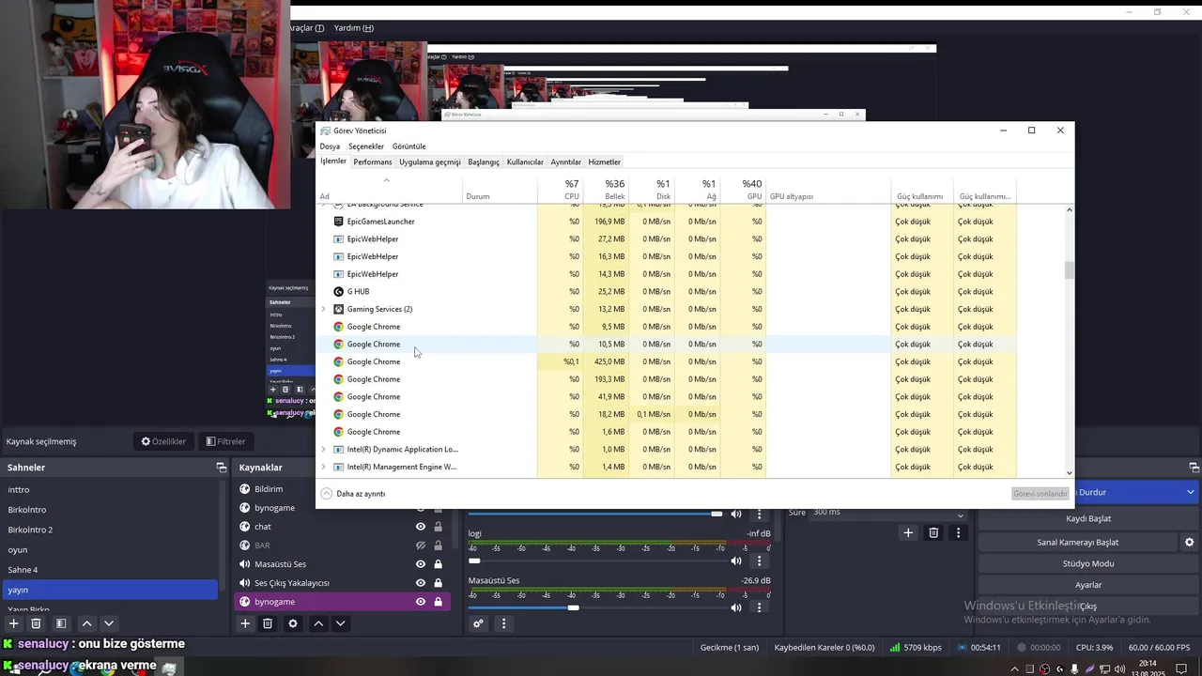This screenshot has height=676, width=1202.
Task: Open virtual camera settings gear
Action: [1189, 542]
